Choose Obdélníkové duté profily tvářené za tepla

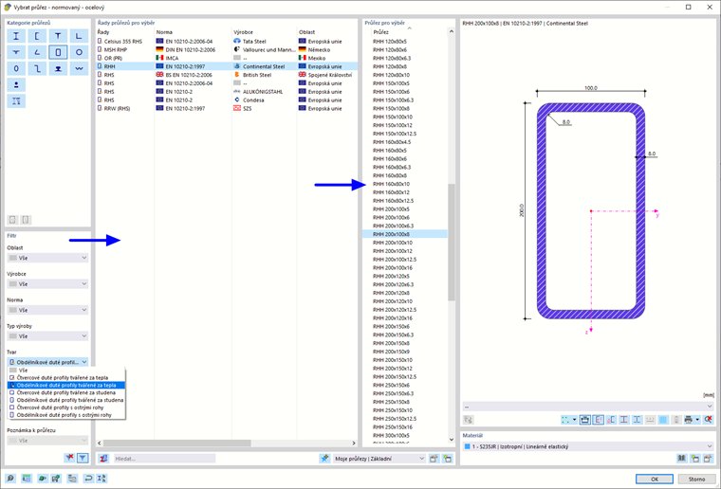point(66,386)
